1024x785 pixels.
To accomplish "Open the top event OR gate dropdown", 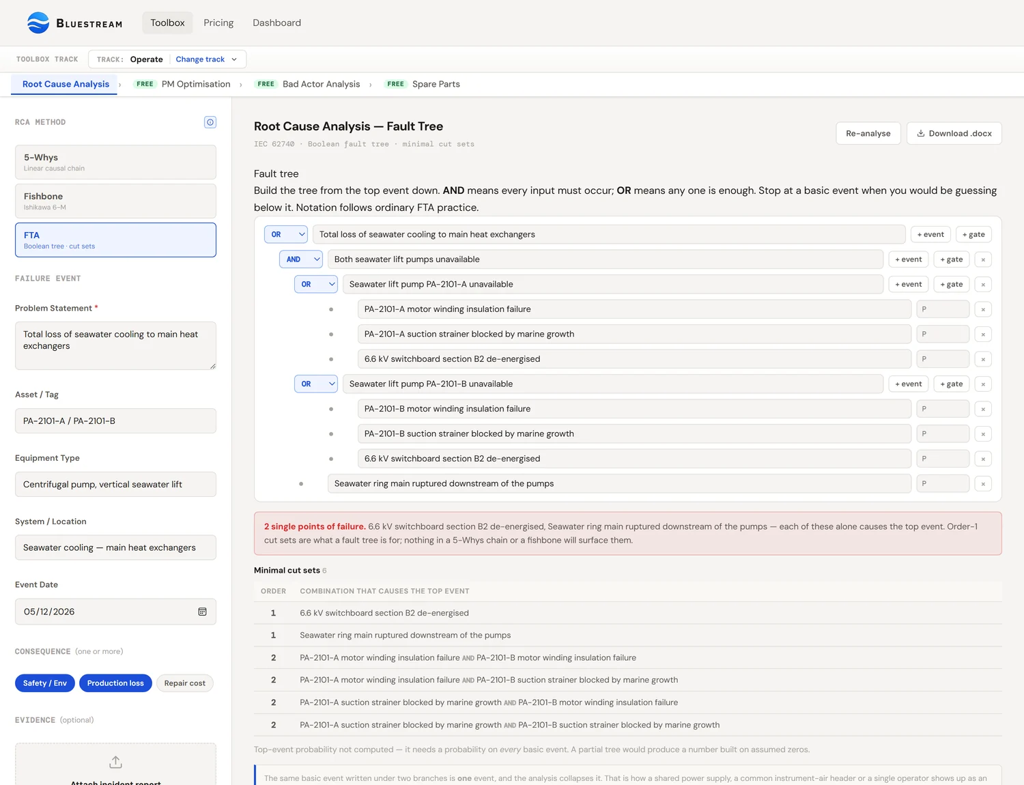I will 286,234.
